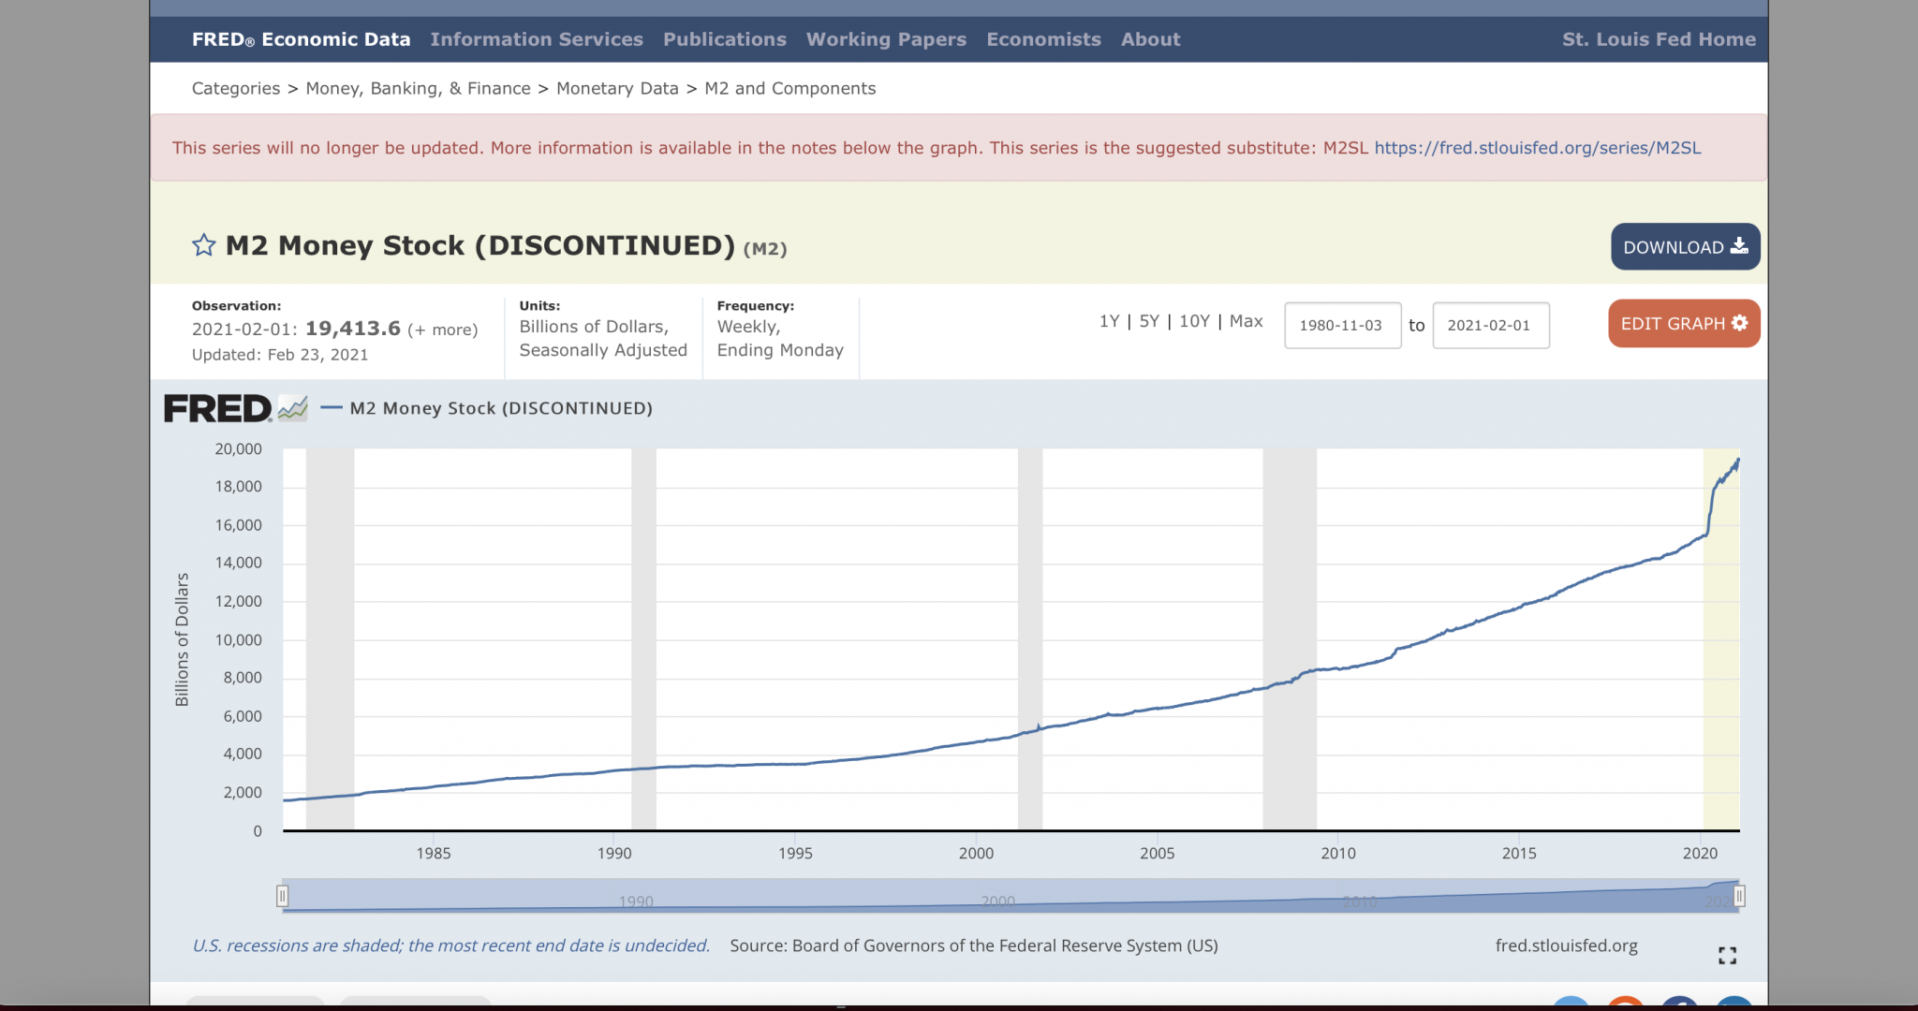Show the Max date range
The image size is (1918, 1011).
point(1246,321)
